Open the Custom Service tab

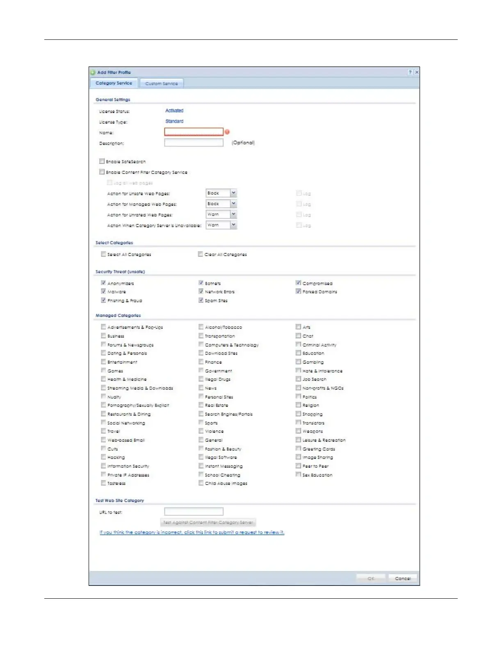point(162,84)
